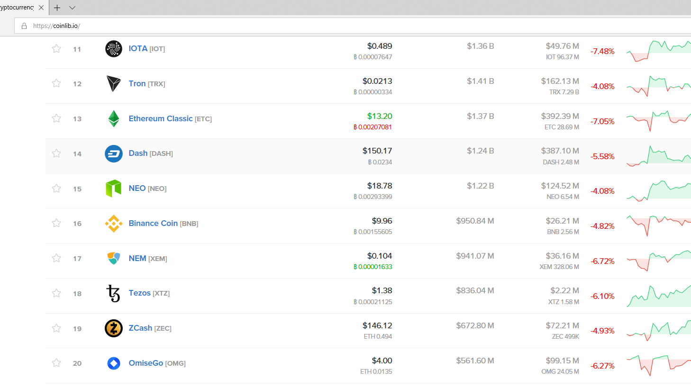Favorite ZCash with the star

coord(56,328)
